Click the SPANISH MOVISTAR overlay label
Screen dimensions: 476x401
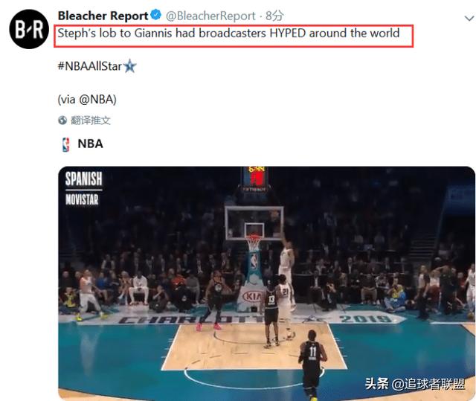click(x=83, y=188)
